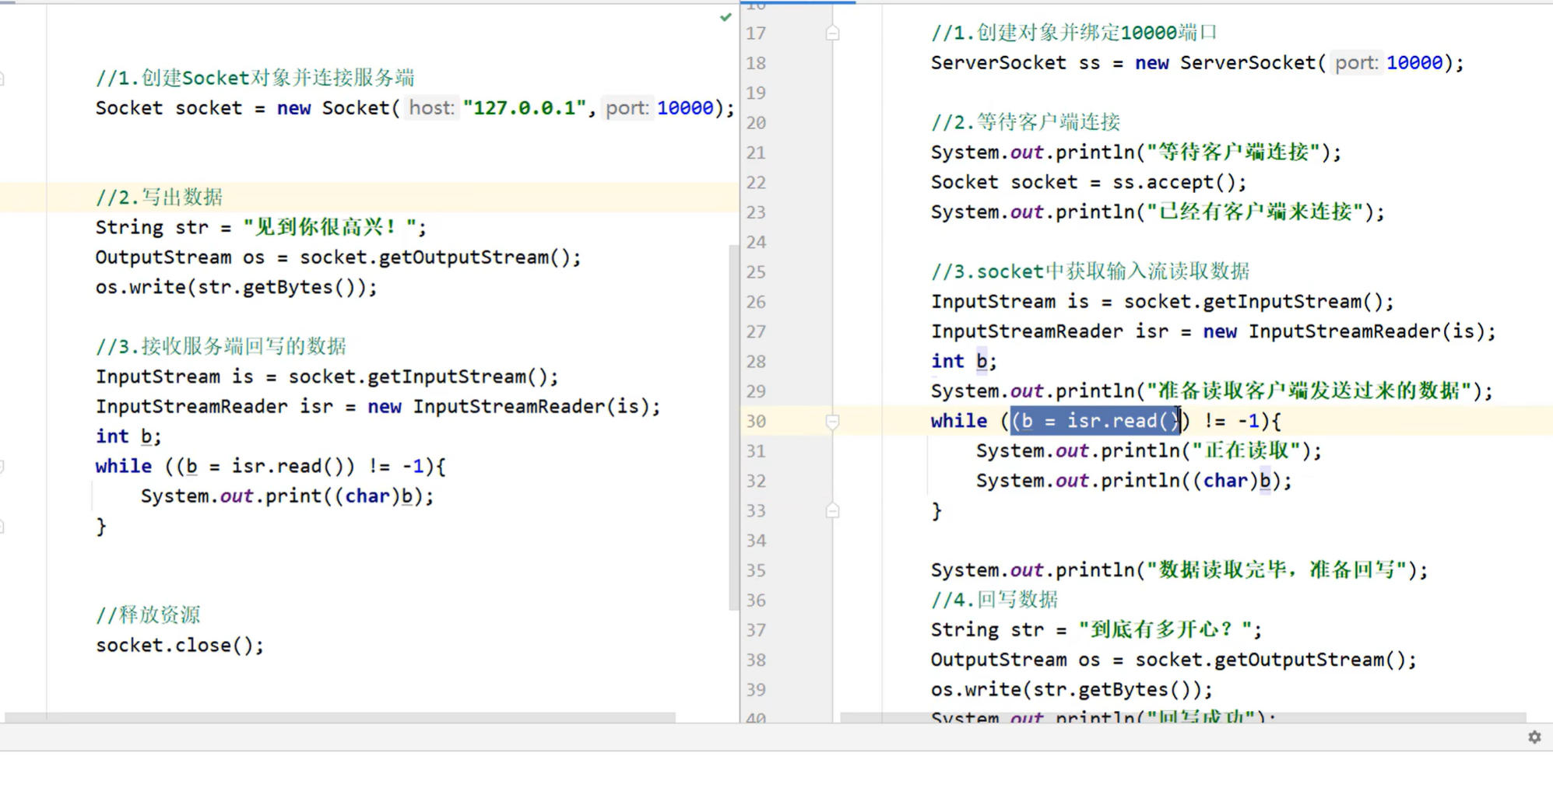Click the gutter marker at line 33
This screenshot has height=788, width=1553.
(832, 510)
